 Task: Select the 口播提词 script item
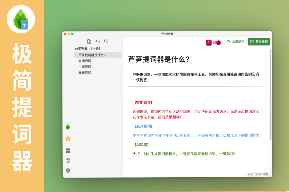point(85,67)
